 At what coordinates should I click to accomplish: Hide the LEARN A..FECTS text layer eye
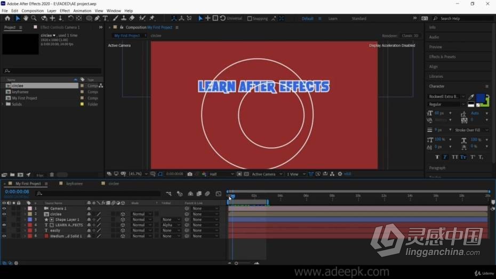point(4,225)
